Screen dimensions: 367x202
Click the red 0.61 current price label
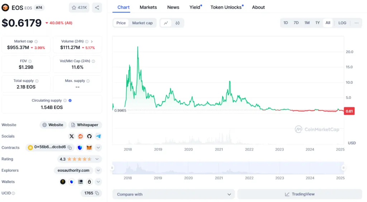coord(349,111)
